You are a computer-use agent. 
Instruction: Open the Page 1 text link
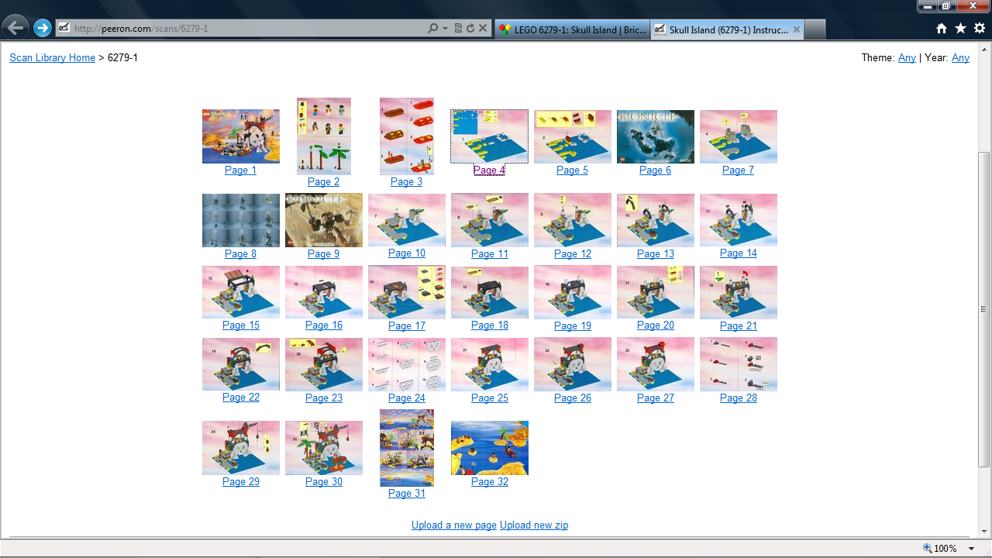click(240, 170)
